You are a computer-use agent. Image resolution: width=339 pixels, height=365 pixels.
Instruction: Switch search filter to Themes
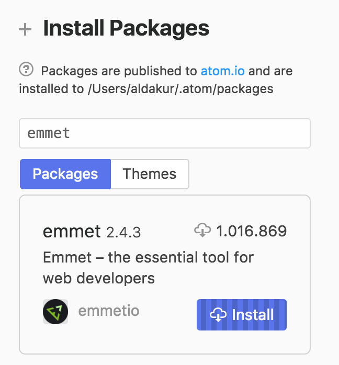150,174
